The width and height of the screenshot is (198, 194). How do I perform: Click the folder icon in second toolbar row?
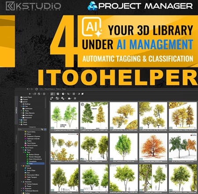click(x=69, y=98)
